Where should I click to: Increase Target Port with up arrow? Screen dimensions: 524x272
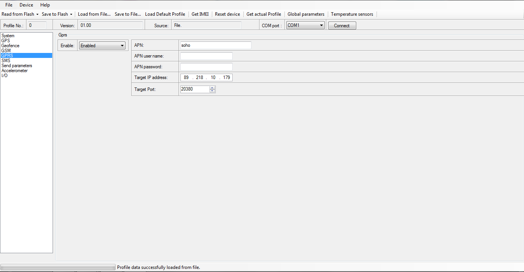click(x=212, y=87)
